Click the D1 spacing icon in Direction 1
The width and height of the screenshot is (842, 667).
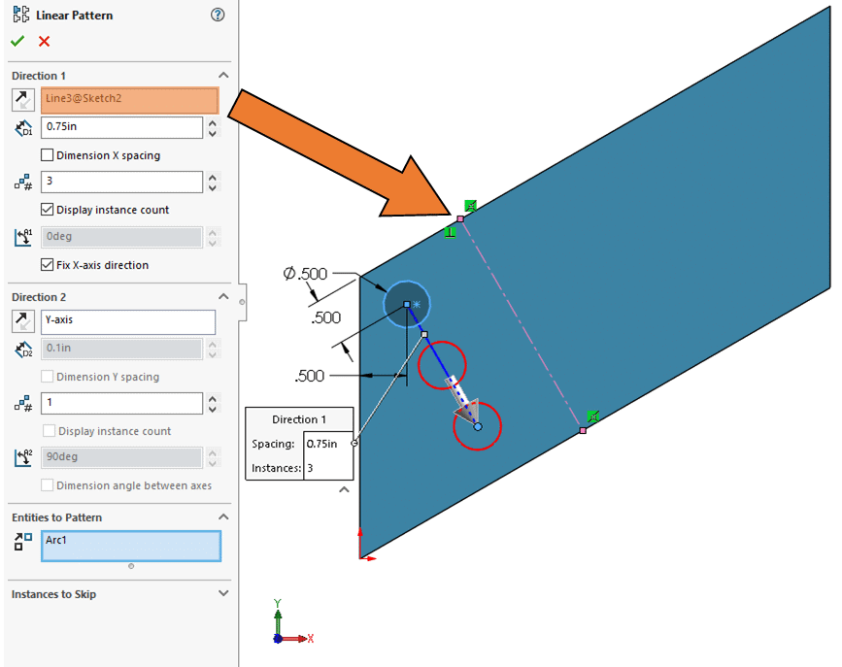[x=22, y=127]
